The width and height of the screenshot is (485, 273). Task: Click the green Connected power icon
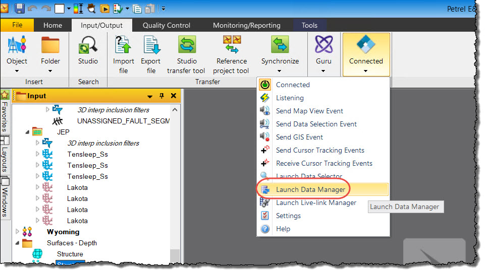[x=265, y=85]
